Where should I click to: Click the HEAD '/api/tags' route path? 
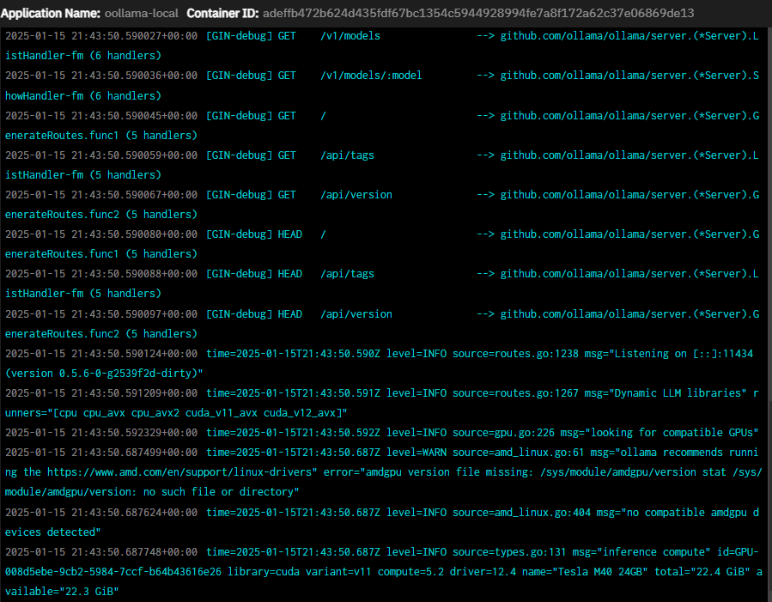(x=347, y=274)
